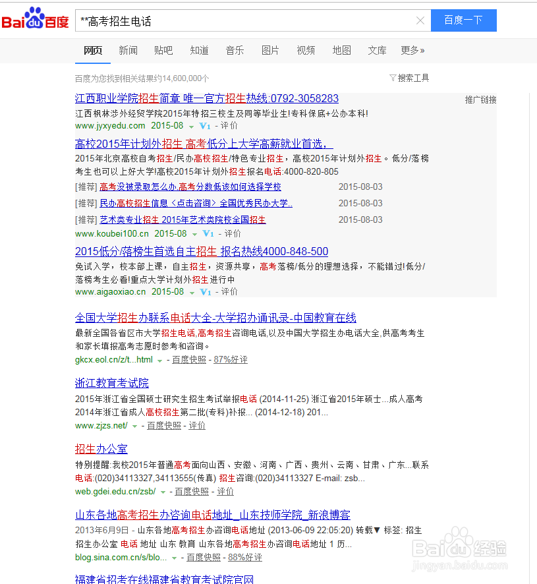
Task: Open 民办高校招生信息 recommended link
Action: [196, 203]
